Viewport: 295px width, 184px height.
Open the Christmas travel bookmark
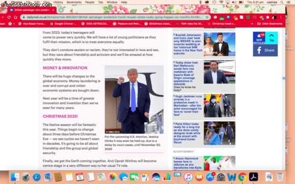click(x=221, y=24)
